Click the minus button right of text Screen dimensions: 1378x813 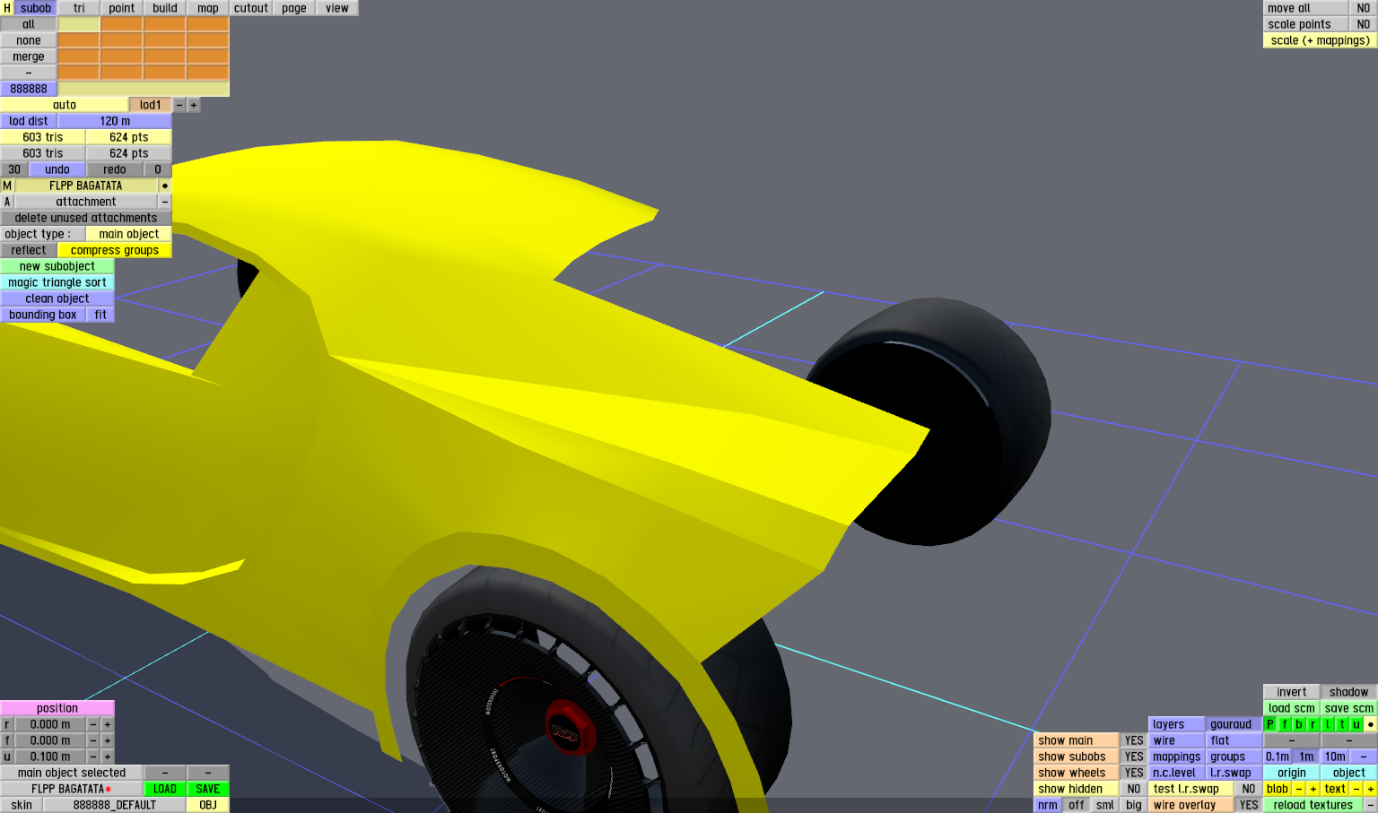point(1356,789)
